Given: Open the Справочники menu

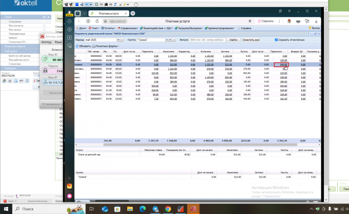Looking at the screenshot, I should [128, 28].
